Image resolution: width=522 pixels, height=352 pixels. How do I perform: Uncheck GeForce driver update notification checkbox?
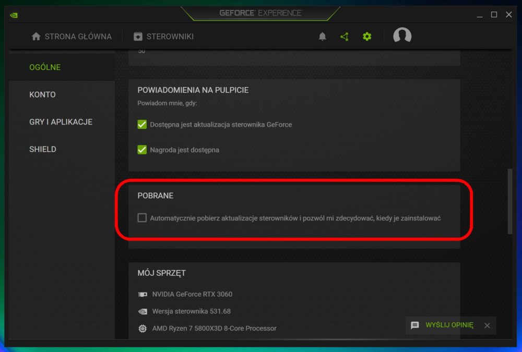coord(142,125)
